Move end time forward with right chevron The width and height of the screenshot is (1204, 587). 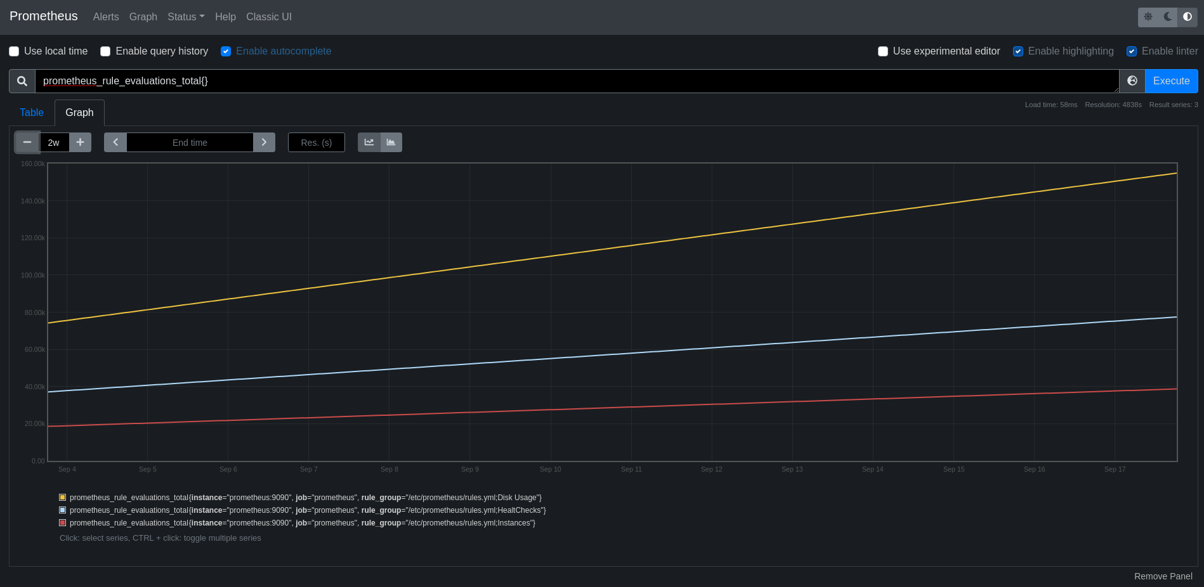264,143
